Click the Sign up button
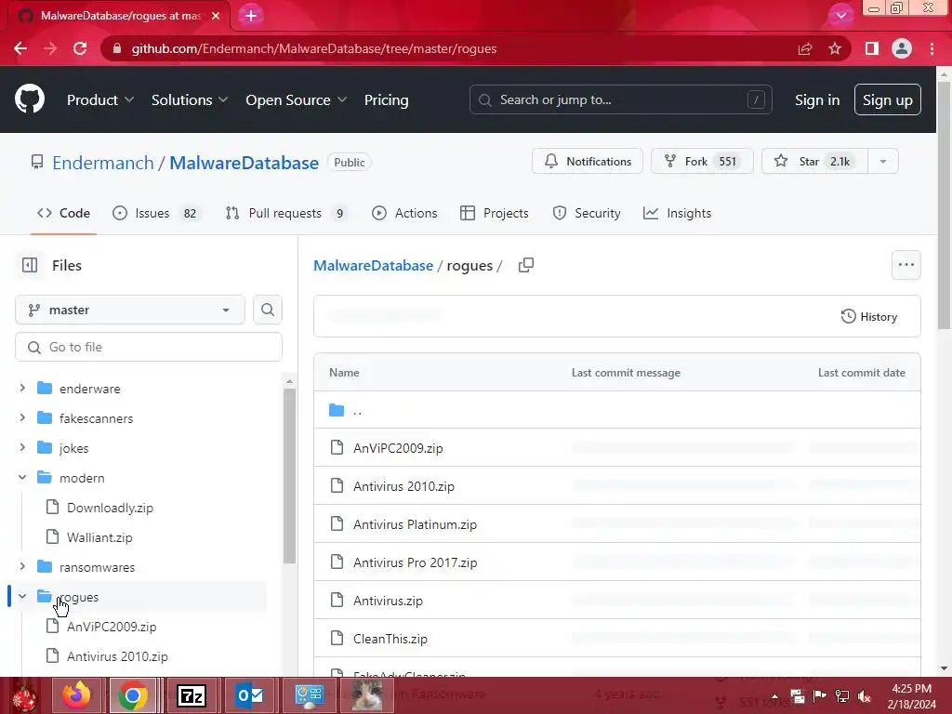The image size is (952, 714). (888, 100)
